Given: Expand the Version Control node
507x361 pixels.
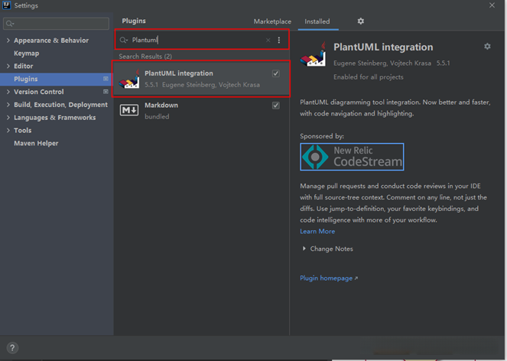Looking at the screenshot, I should 8,92.
